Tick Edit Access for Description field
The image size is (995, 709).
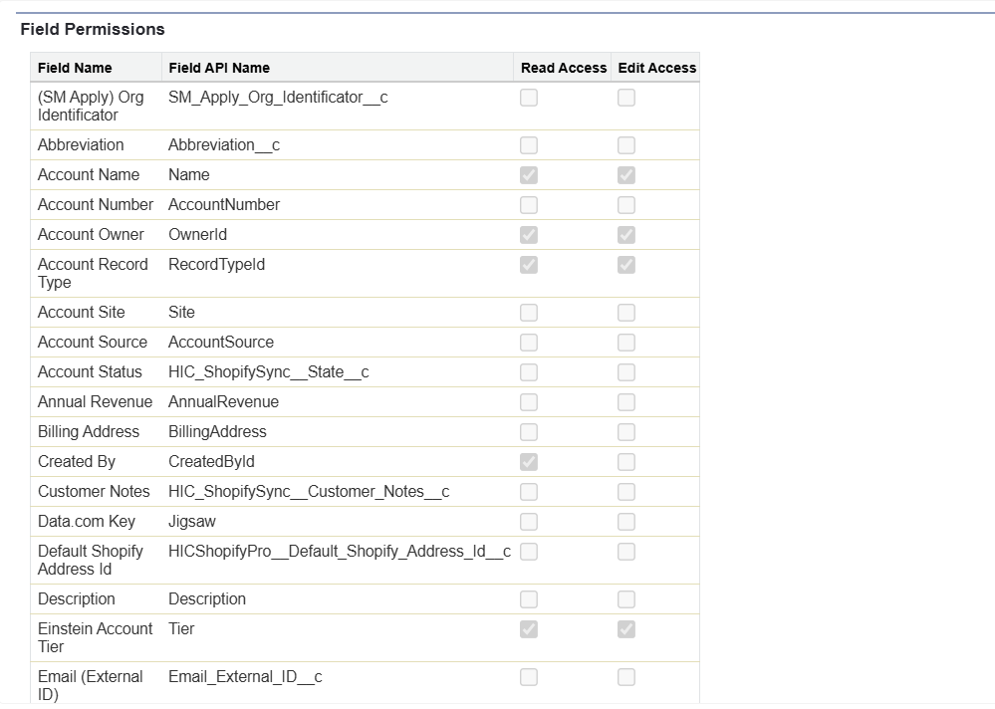[x=626, y=599]
